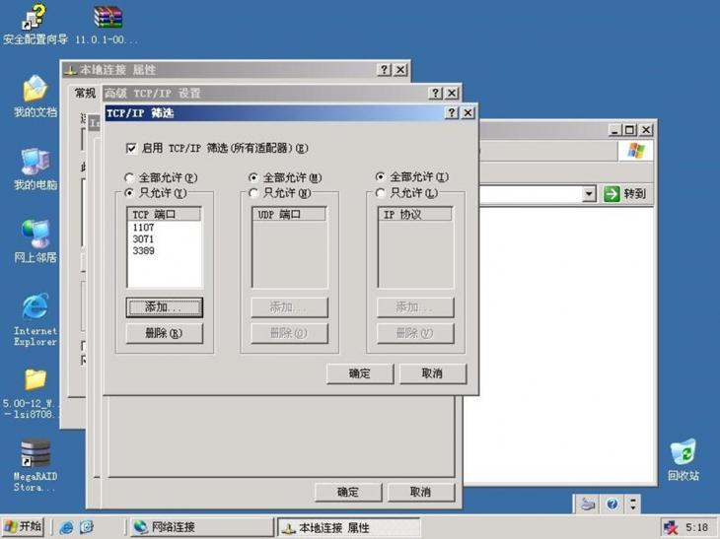Select 只允许 for UDP ports
This screenshot has height=539, width=720.
point(254,193)
